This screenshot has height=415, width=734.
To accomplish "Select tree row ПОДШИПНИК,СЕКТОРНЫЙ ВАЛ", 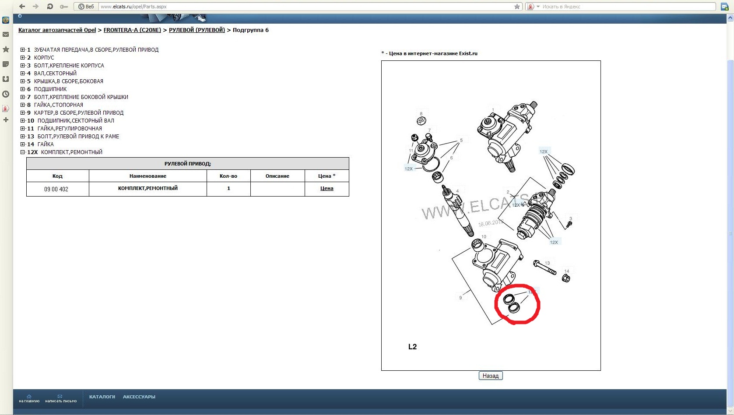I will pyautogui.click(x=76, y=121).
